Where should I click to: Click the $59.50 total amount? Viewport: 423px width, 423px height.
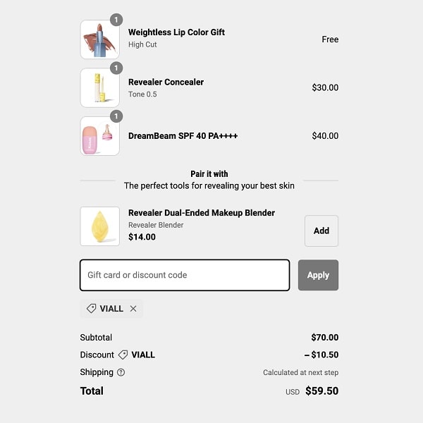pyautogui.click(x=321, y=391)
